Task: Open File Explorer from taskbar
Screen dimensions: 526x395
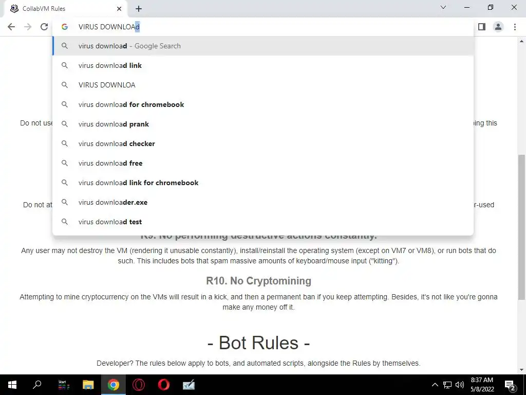Action: point(88,385)
